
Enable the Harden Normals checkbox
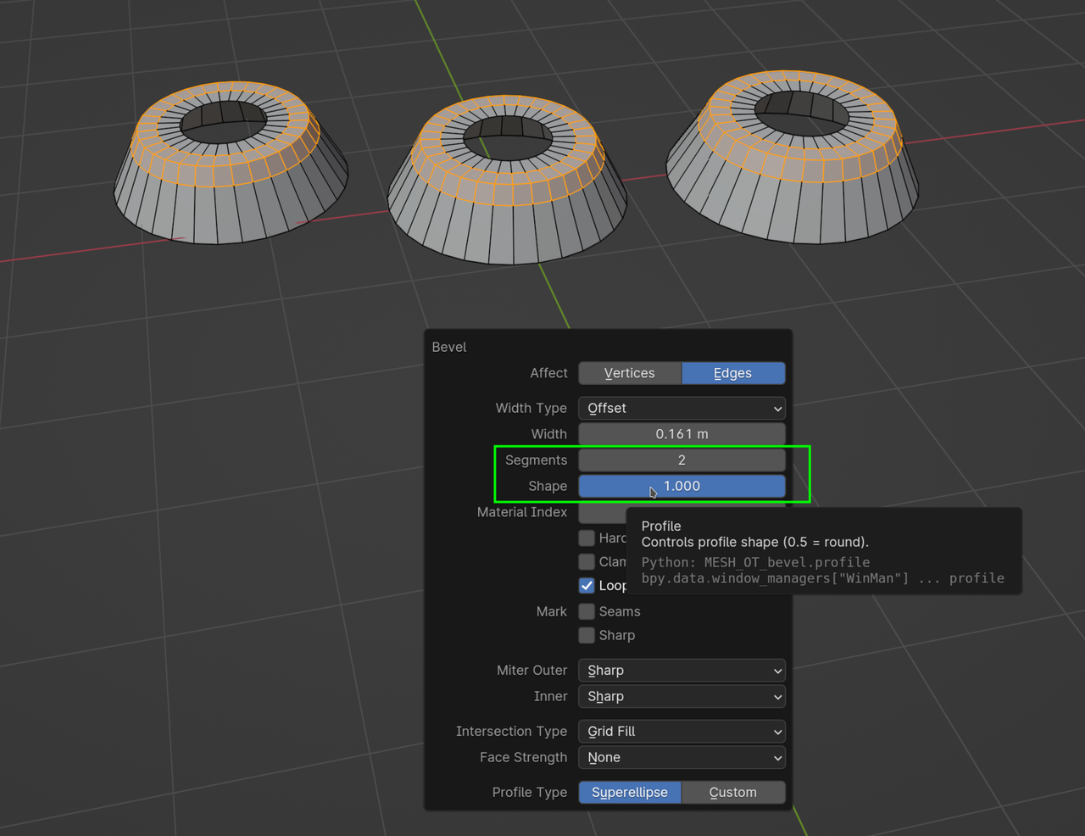tap(587, 538)
